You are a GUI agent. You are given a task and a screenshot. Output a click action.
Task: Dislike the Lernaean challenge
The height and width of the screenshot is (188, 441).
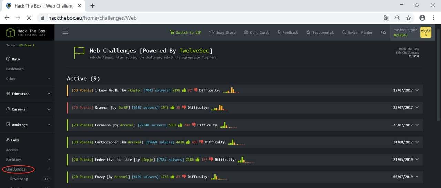click(x=194, y=125)
